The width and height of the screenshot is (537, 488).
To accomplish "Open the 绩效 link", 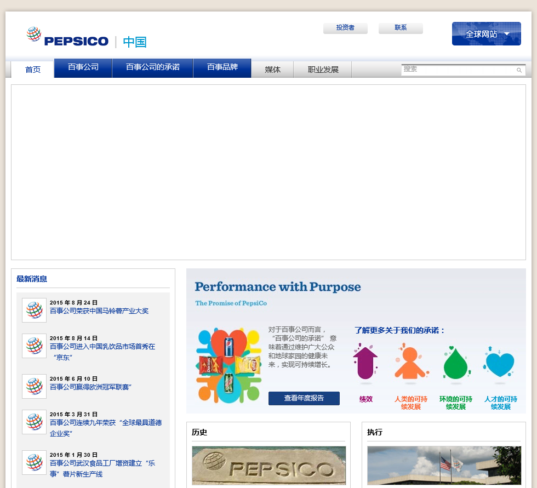I will coord(366,399).
